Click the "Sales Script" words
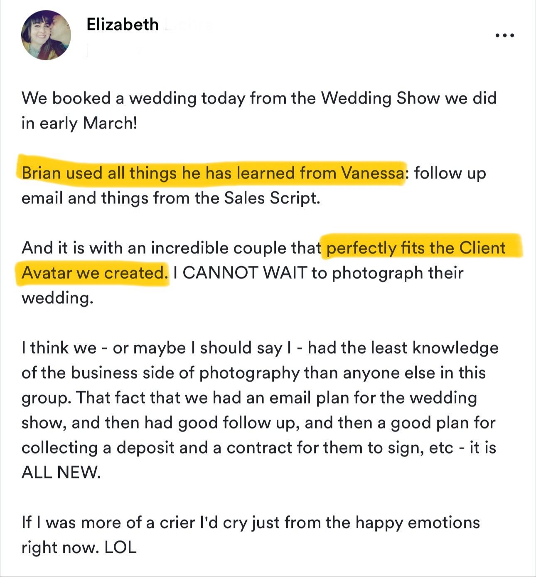This screenshot has height=577, width=536. tap(272, 198)
